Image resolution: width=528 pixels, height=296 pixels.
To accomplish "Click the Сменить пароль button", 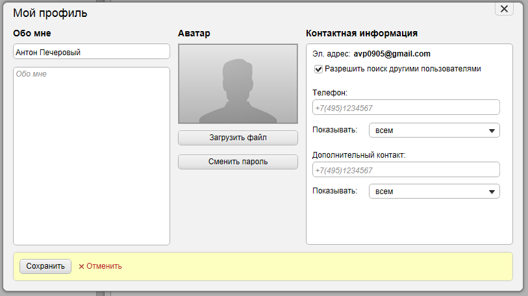I will click(238, 162).
